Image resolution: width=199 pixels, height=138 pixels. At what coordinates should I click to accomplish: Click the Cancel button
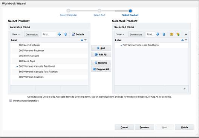[x=124, y=127]
